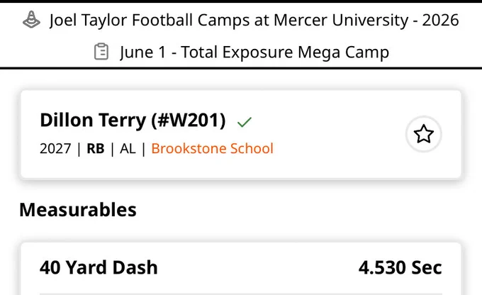Click the Mercer University text in header
This screenshot has height=295, width=482.
coord(341,21)
